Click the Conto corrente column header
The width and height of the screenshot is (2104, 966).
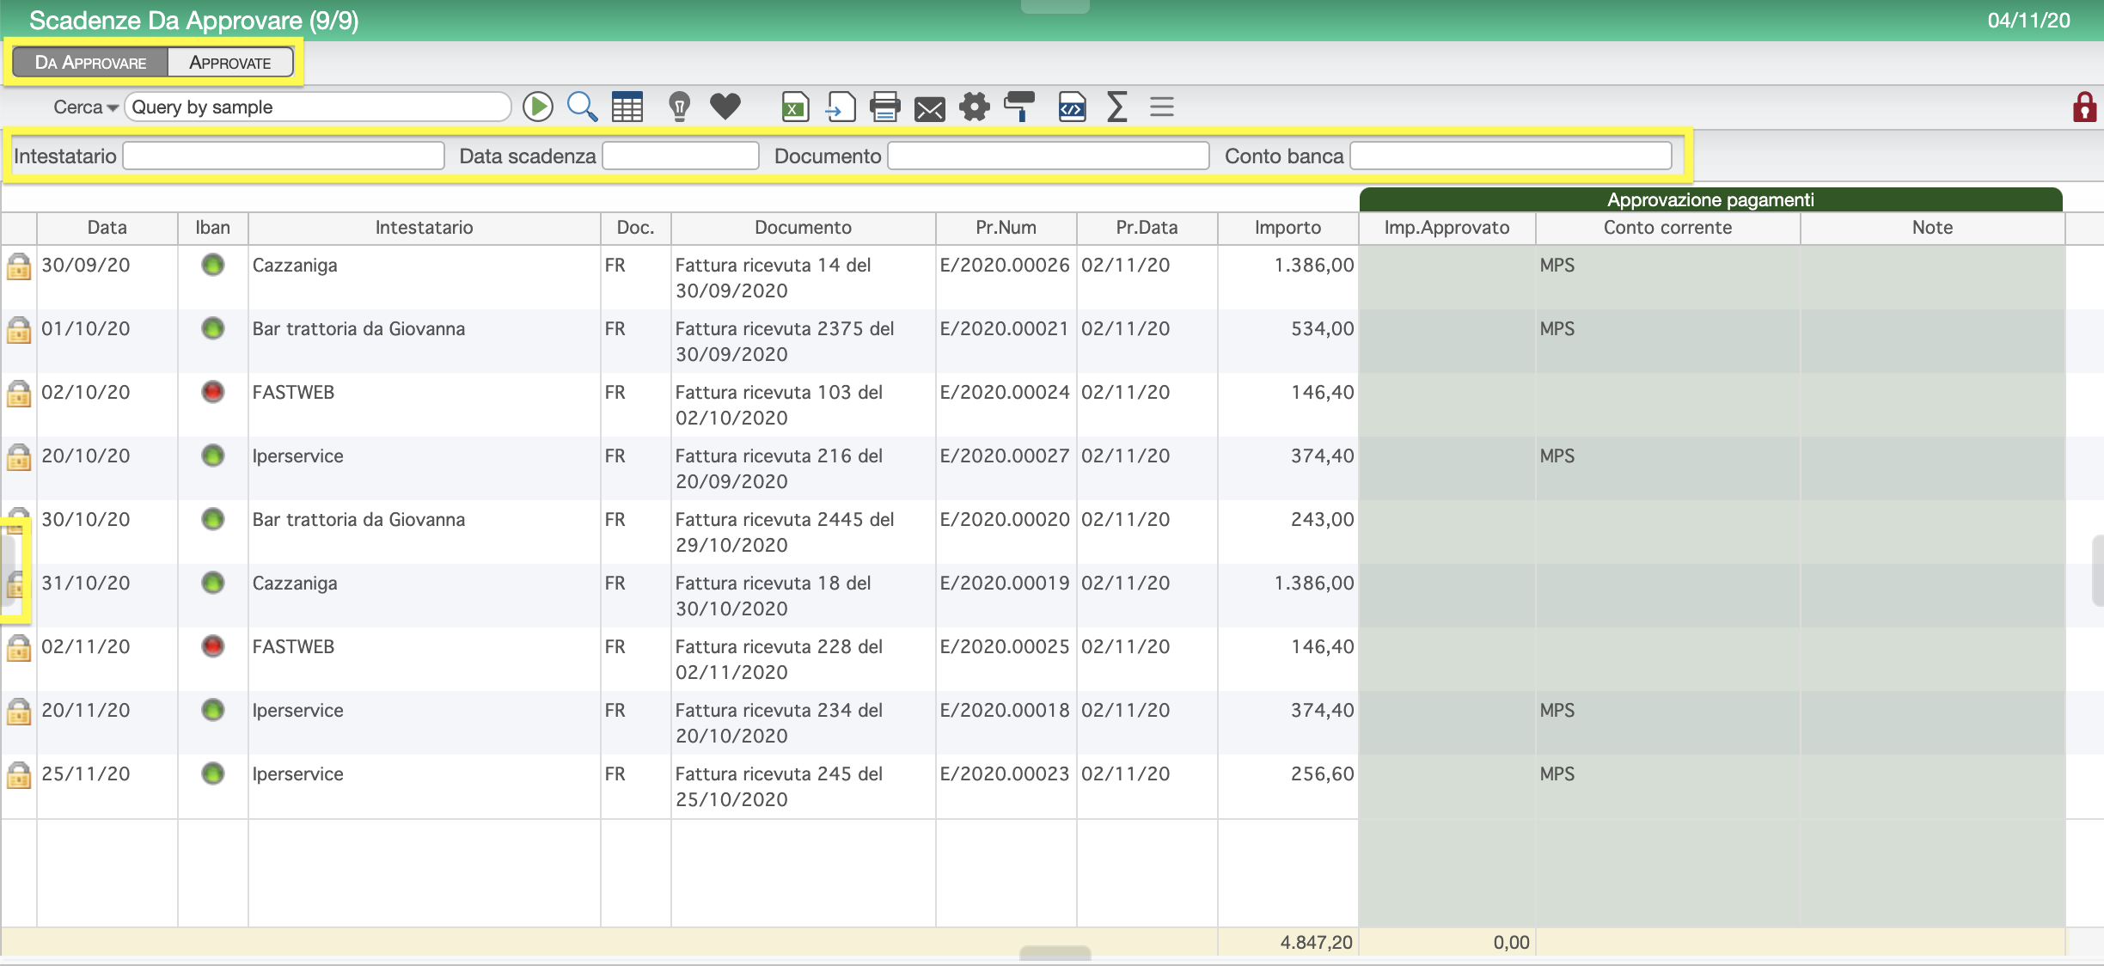pyautogui.click(x=1668, y=228)
